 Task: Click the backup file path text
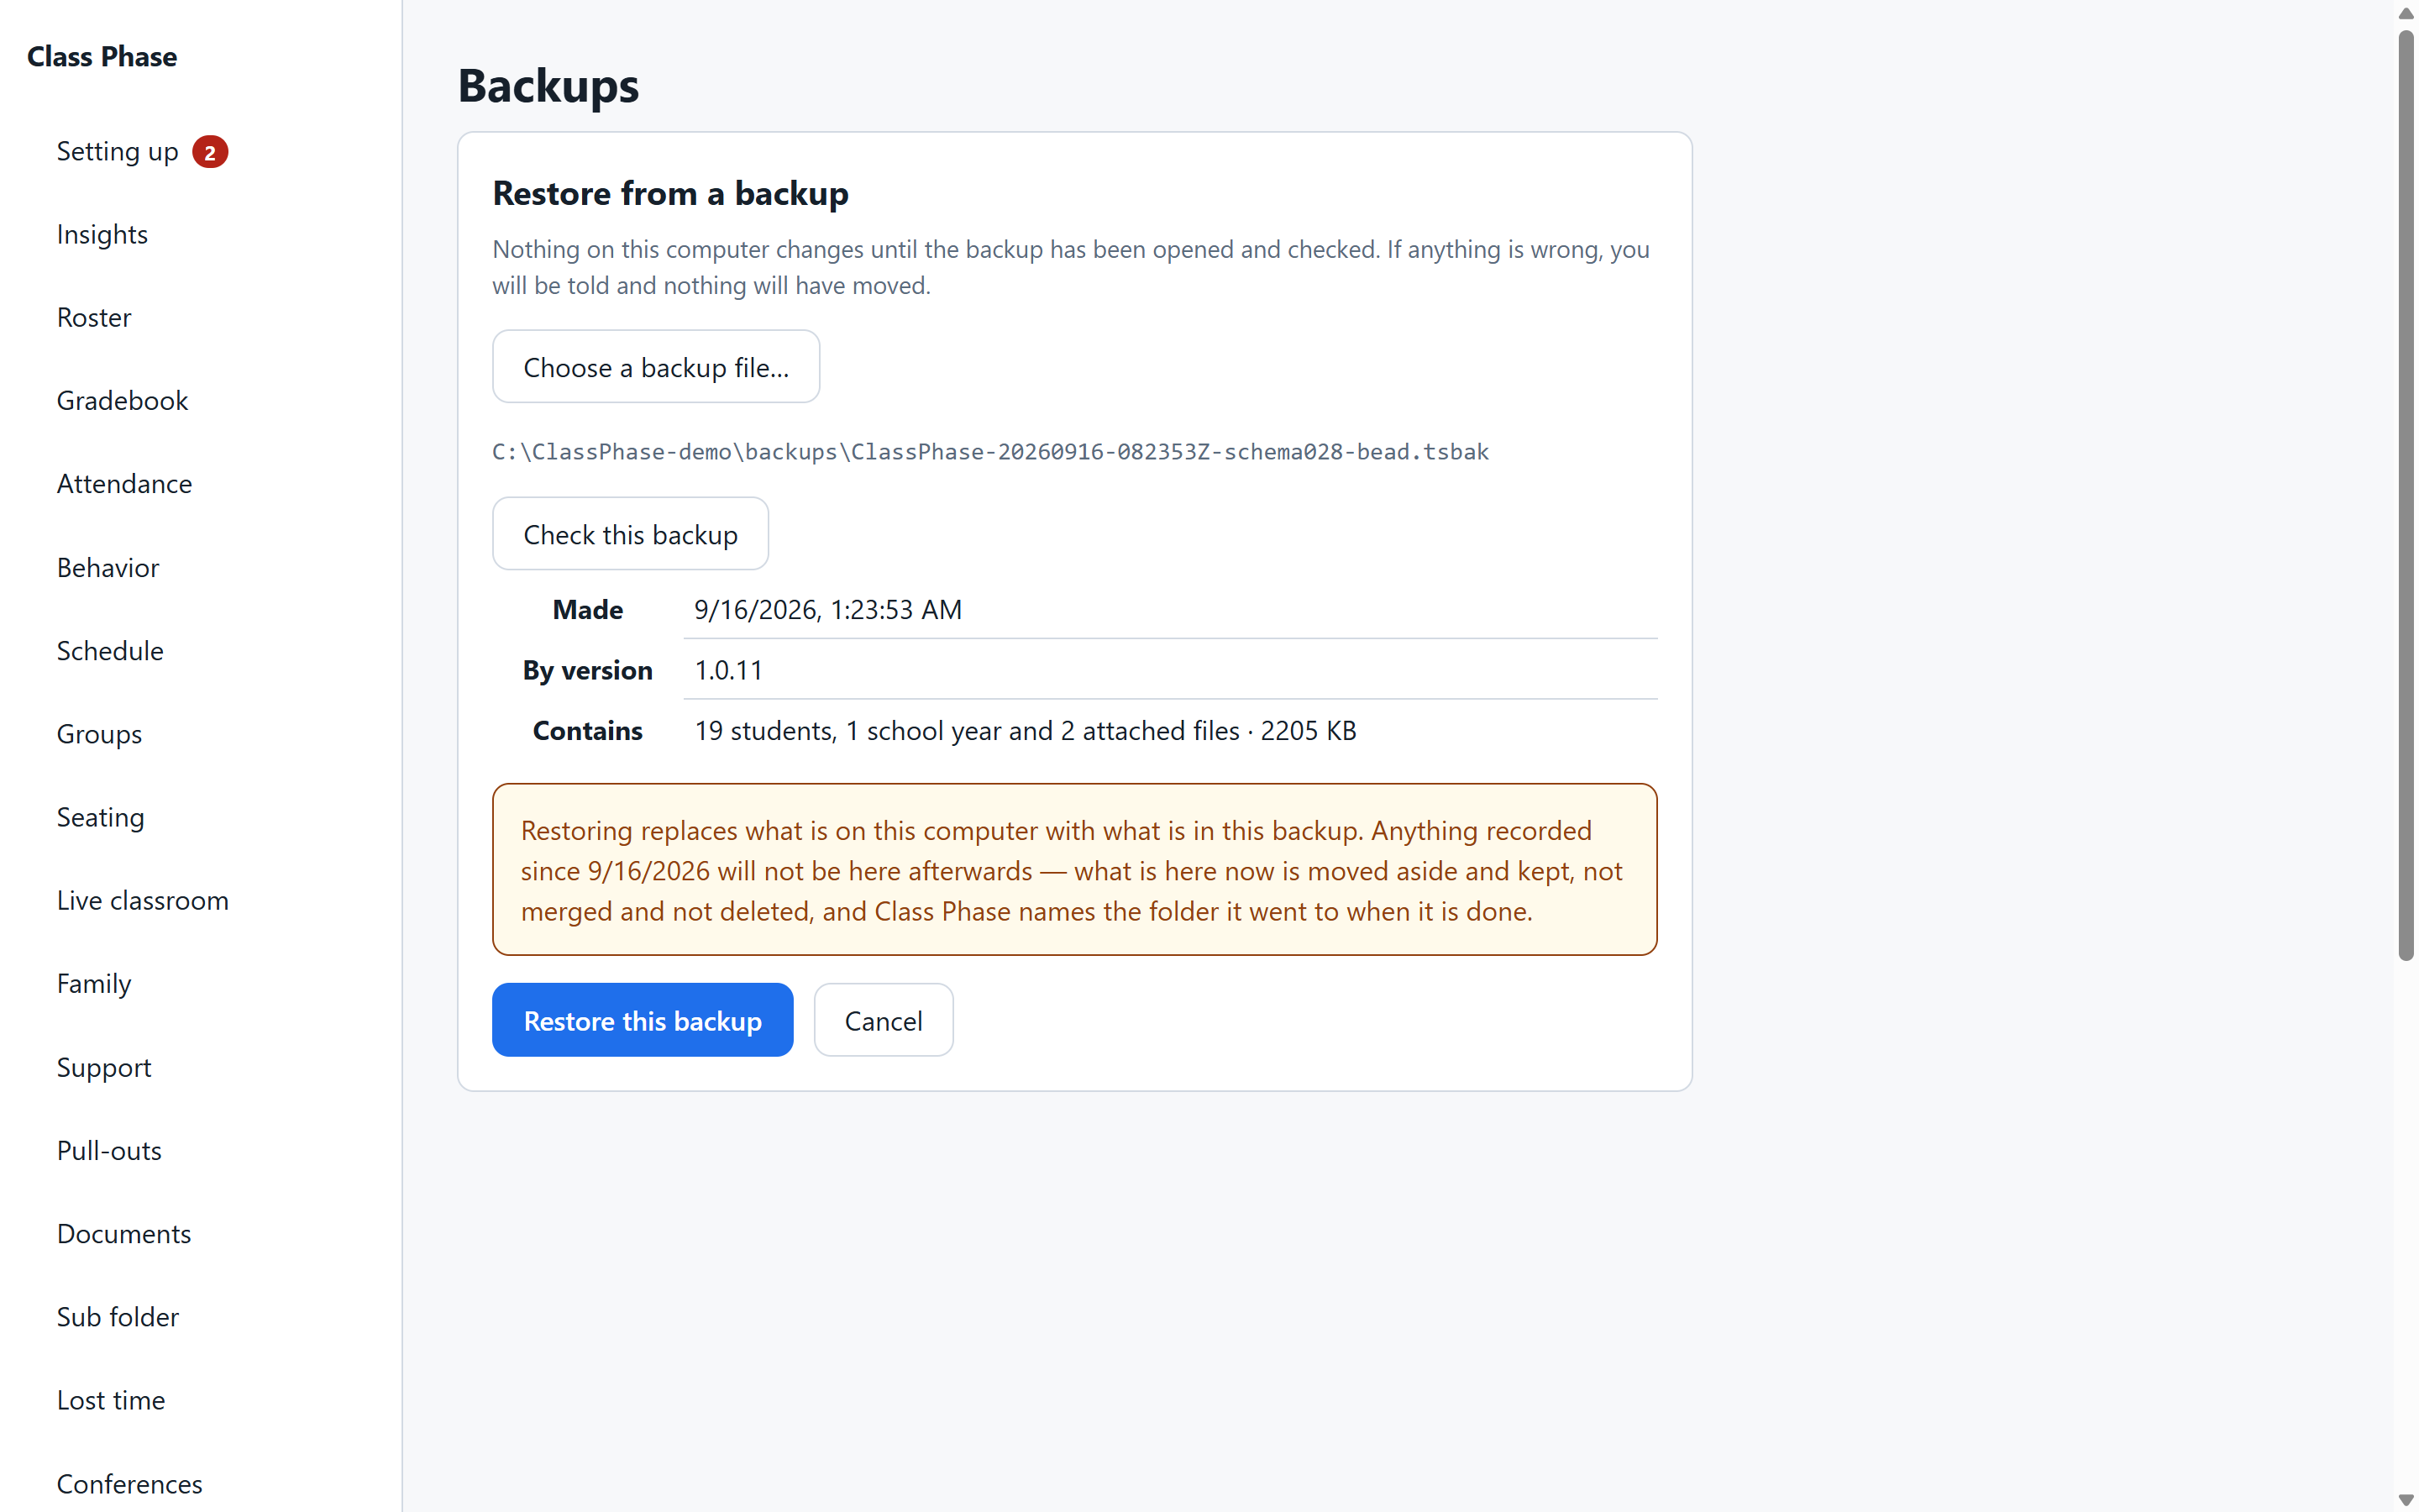coord(990,452)
